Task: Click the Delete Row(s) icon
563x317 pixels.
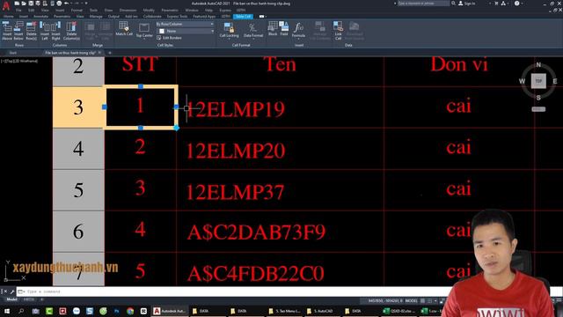Action: [32, 31]
